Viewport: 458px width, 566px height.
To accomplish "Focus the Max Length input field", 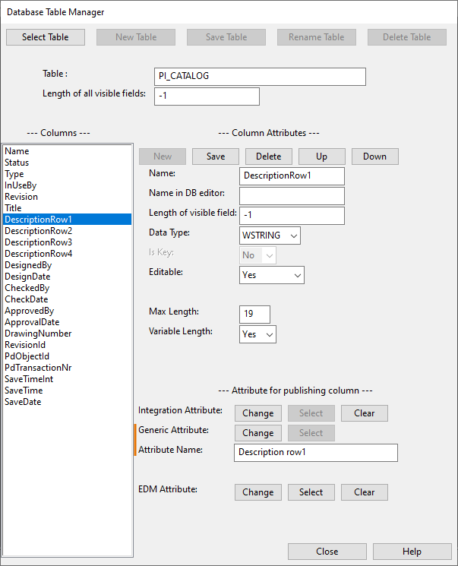I will click(254, 315).
